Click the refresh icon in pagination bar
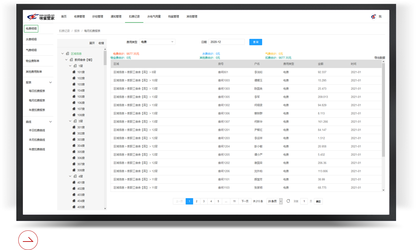The width and height of the screenshot is (416, 250). click(288, 201)
